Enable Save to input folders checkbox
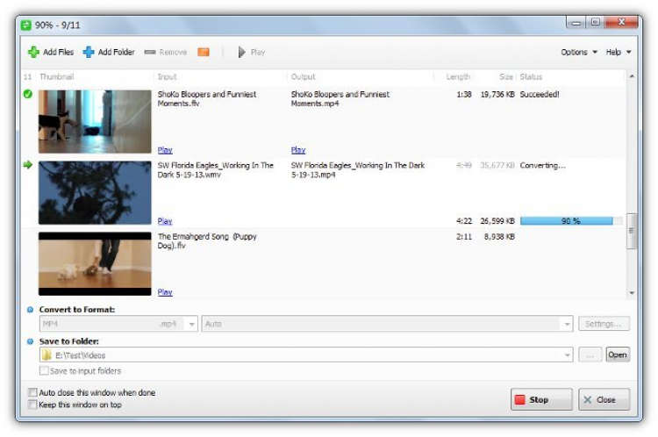Image resolution: width=658 pixels, height=437 pixels. [44, 370]
